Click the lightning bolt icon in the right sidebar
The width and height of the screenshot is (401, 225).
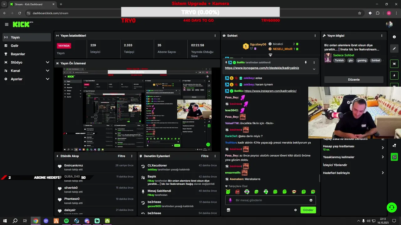[x=394, y=76]
